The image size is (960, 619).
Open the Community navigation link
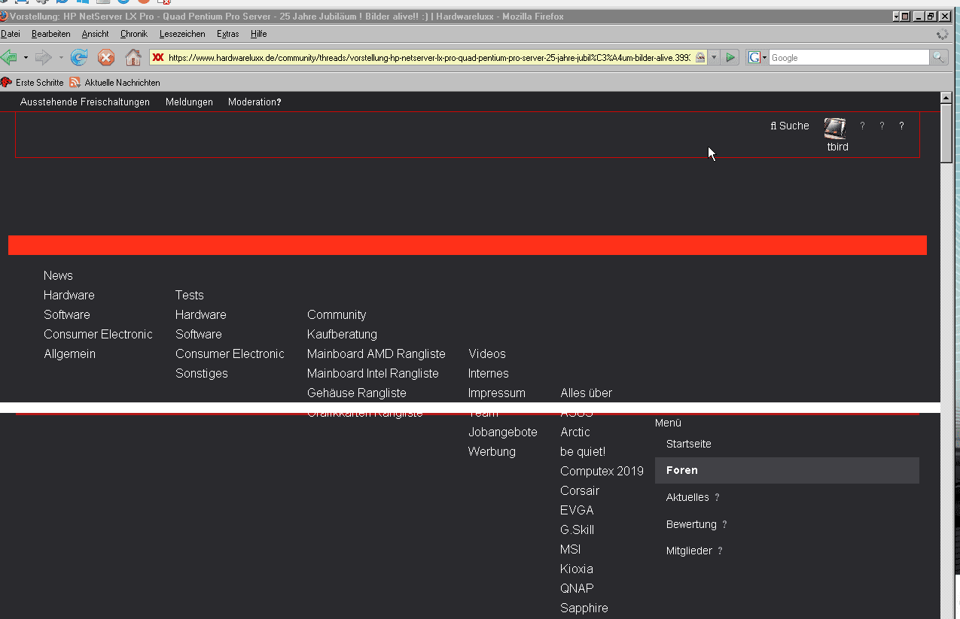[x=337, y=314]
